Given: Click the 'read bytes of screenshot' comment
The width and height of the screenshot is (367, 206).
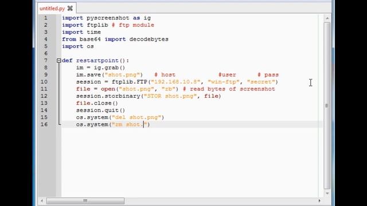Looking at the screenshot, I should click(229, 89).
